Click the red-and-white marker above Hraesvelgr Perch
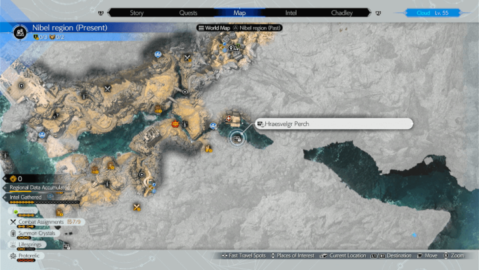This screenshot has height=270, width=479. tap(228, 119)
